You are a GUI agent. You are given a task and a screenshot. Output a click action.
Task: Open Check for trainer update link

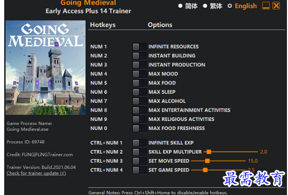(36, 173)
